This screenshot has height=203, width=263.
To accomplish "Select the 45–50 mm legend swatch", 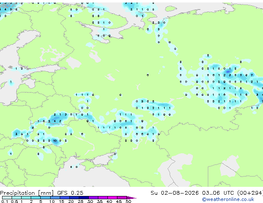I will point(122,198).
